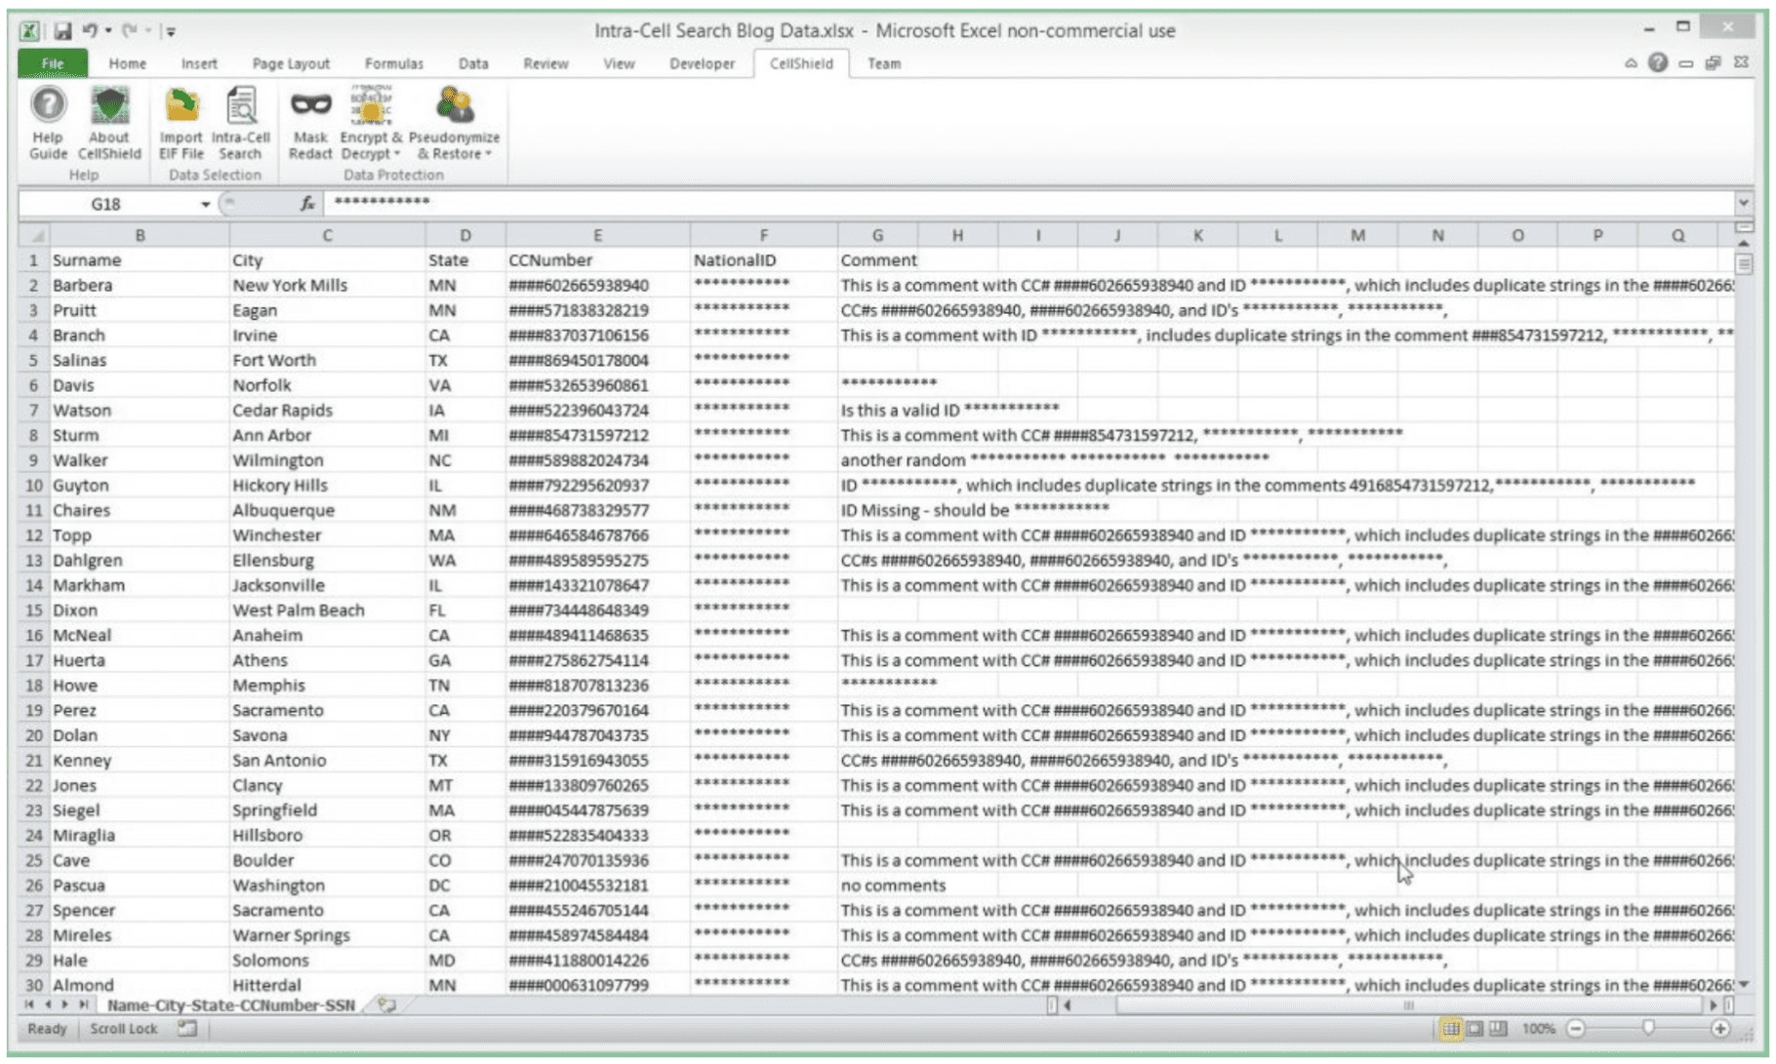The height and width of the screenshot is (1064, 1776).
Task: Open Pseudonymize & Restore menu
Action: 454,123
